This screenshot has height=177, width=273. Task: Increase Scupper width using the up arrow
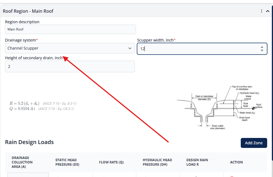tap(262, 47)
